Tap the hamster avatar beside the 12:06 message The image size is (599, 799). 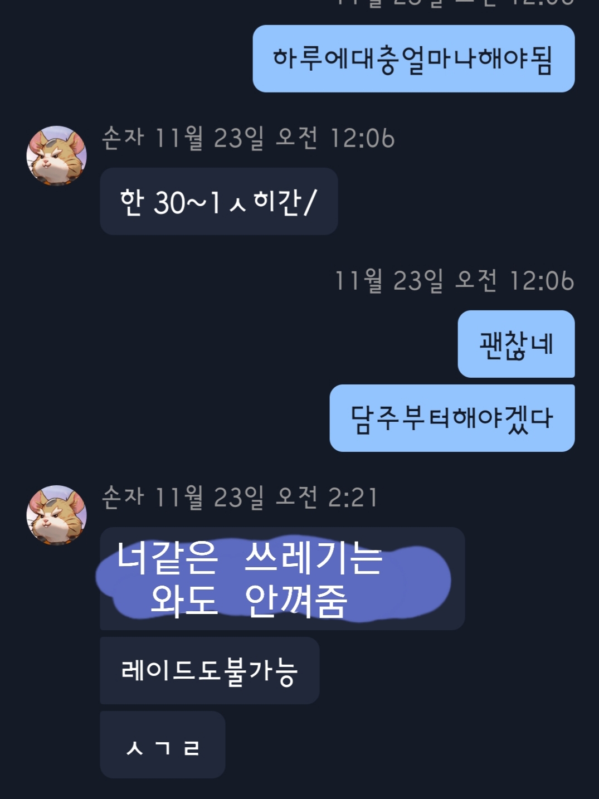click(56, 155)
